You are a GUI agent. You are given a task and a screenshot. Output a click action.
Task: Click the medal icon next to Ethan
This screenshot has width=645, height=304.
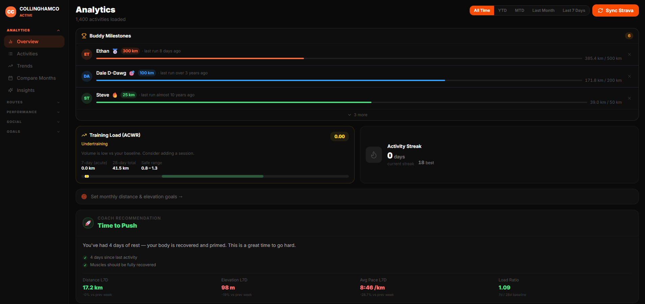[x=115, y=51]
